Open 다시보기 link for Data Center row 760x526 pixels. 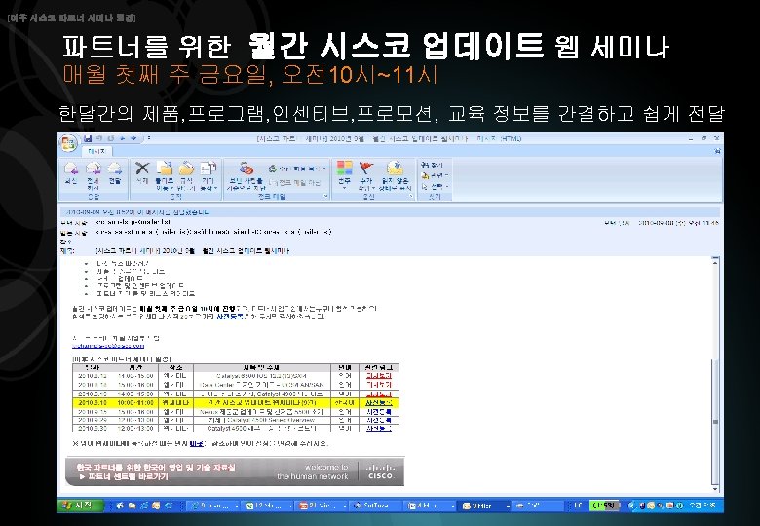pos(379,385)
